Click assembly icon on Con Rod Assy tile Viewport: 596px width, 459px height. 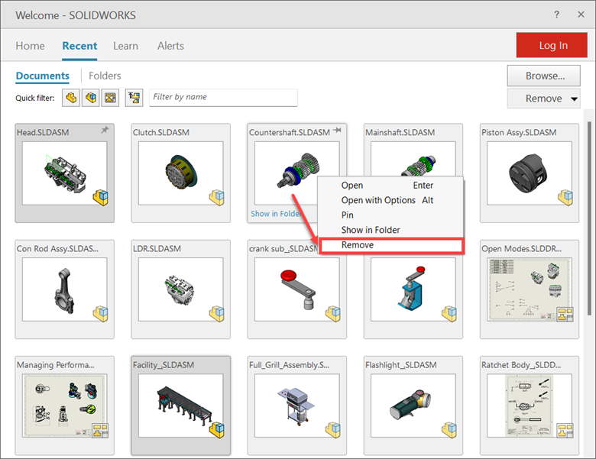click(x=101, y=314)
